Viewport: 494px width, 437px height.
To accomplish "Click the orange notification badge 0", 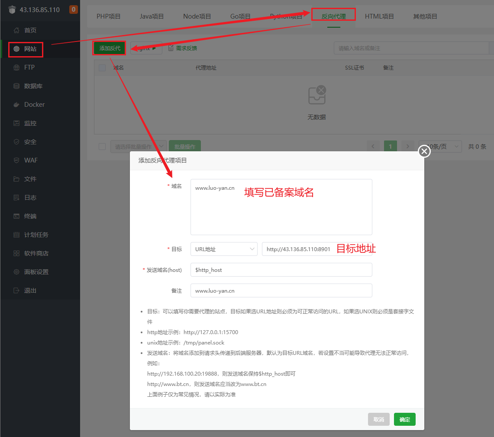I will pos(74,10).
